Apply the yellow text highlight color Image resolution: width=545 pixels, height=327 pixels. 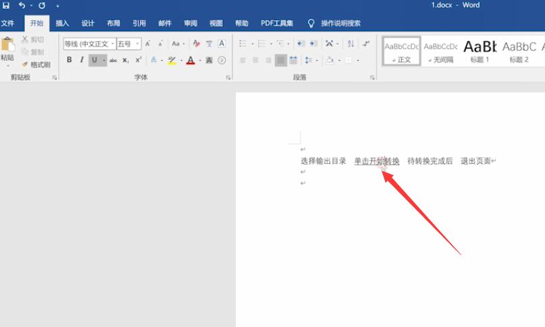(x=172, y=61)
